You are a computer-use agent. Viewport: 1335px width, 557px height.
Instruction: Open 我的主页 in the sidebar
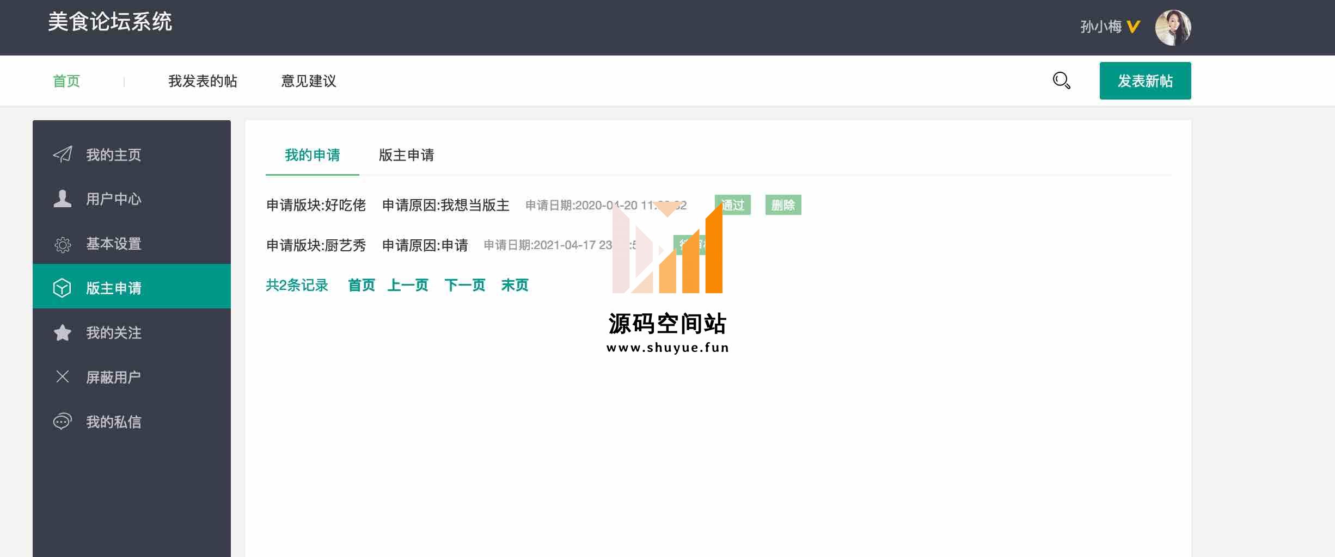(132, 154)
